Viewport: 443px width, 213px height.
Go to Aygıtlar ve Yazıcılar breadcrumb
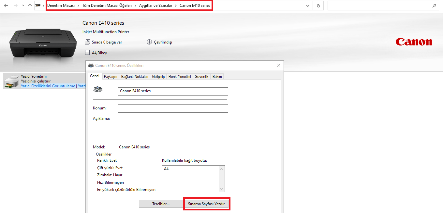(155, 6)
